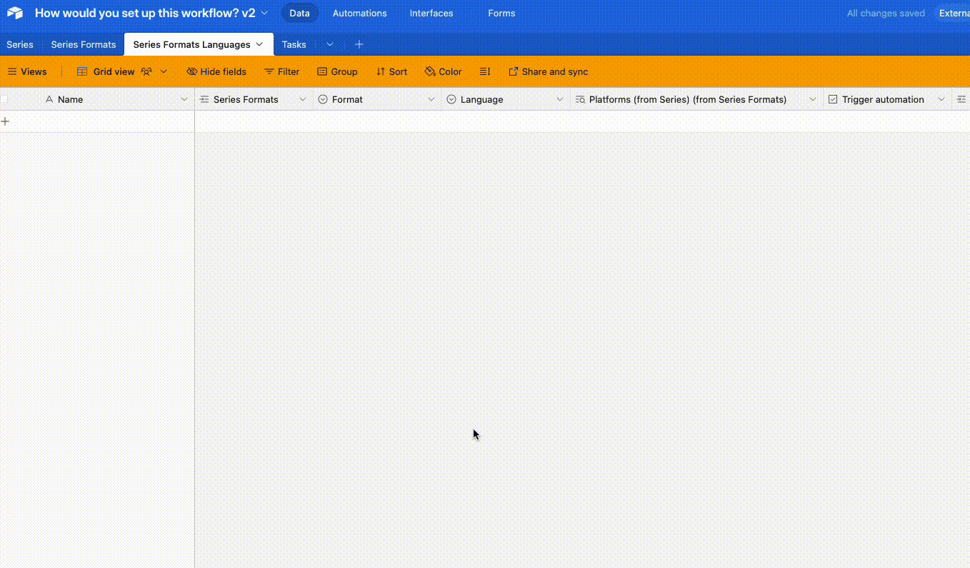Select the Tasks table tab
The image size is (970, 568).
click(x=294, y=44)
